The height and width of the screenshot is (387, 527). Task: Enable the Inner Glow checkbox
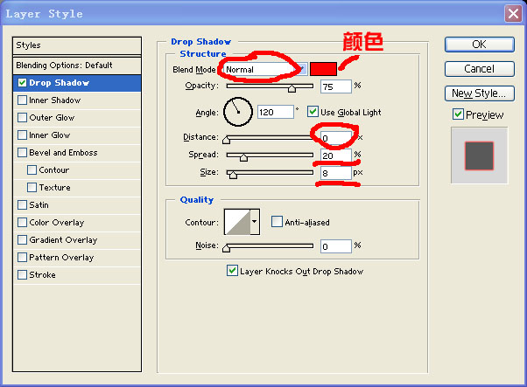coord(22,135)
